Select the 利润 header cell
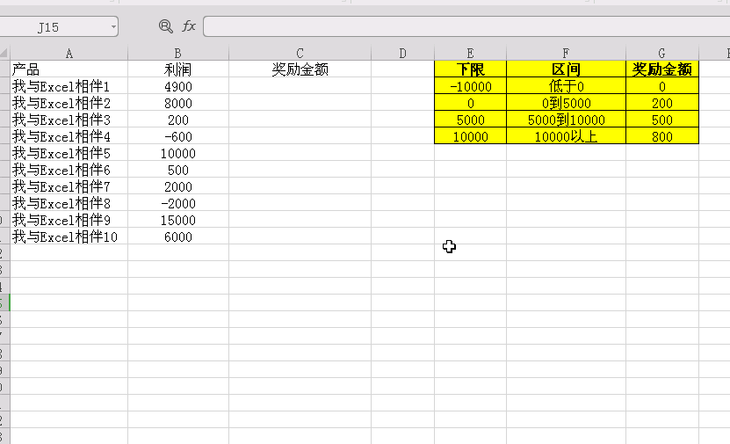This screenshot has width=730, height=444. [x=178, y=69]
